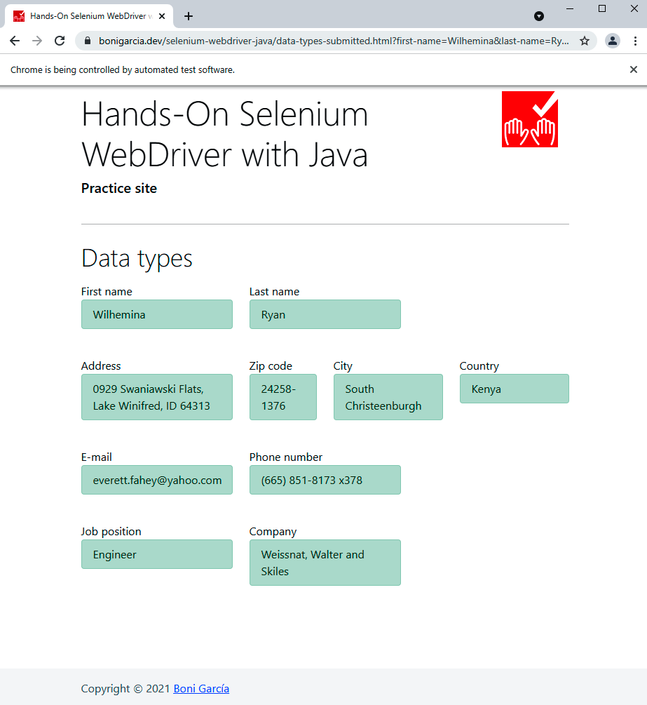Dismiss the automated test software notice
This screenshot has width=647, height=705.
(633, 69)
